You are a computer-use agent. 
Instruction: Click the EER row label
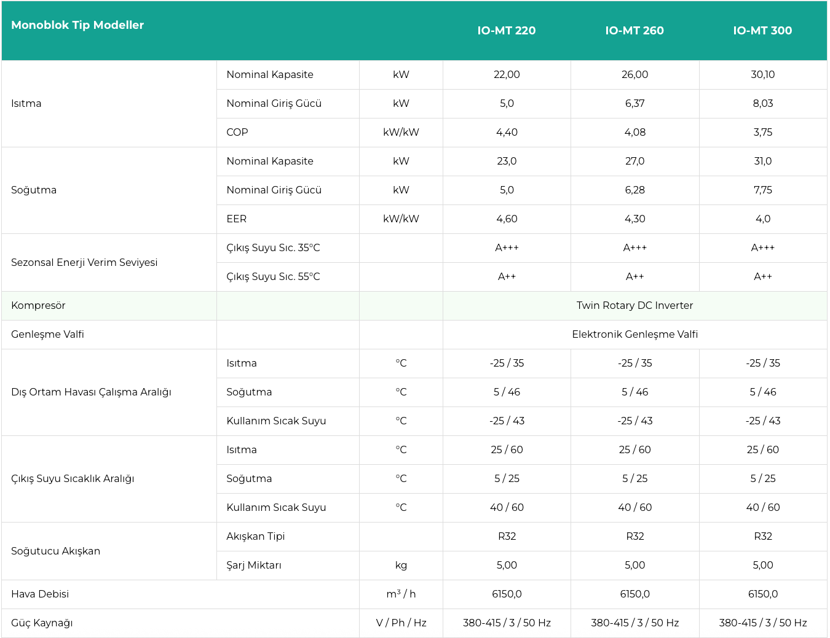[x=237, y=219]
